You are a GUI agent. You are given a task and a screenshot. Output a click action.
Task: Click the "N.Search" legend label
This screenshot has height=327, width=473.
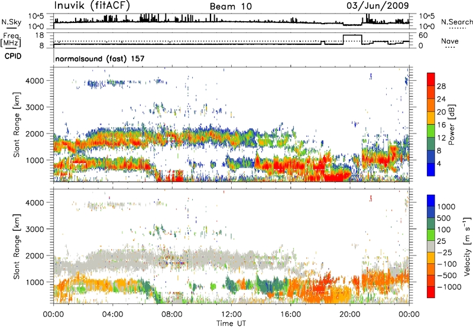click(x=457, y=22)
